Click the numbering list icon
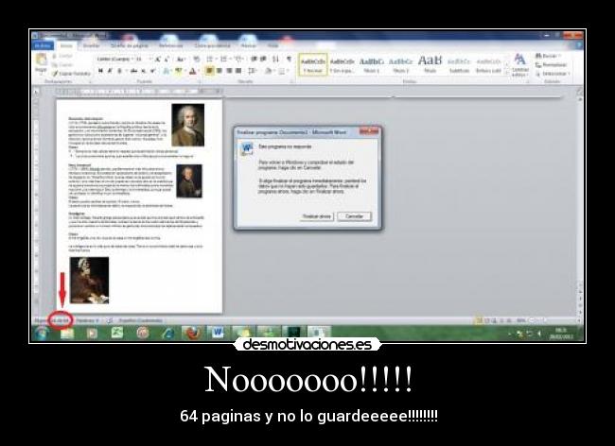The image size is (615, 446). (224, 60)
